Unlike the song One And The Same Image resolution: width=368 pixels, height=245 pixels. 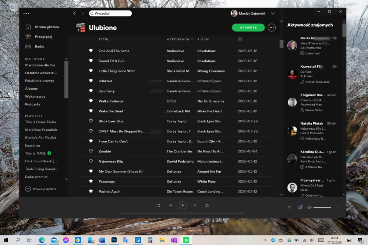tap(91, 51)
